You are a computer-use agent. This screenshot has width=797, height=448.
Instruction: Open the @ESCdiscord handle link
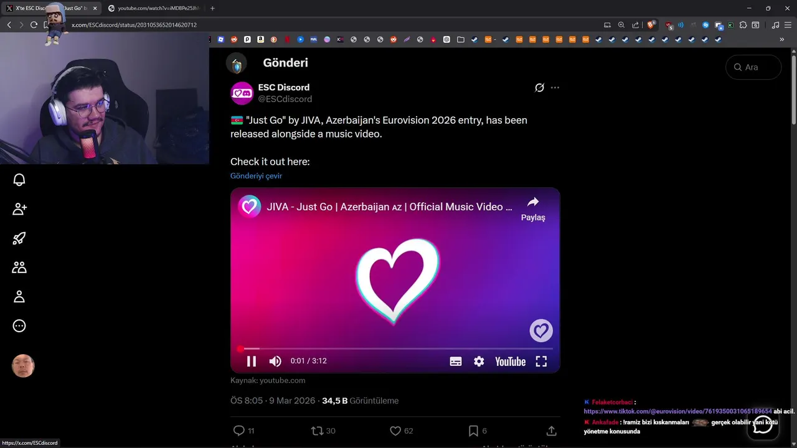[x=285, y=99]
